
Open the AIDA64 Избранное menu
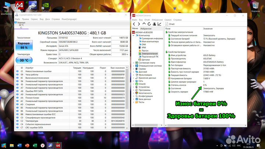157,20
